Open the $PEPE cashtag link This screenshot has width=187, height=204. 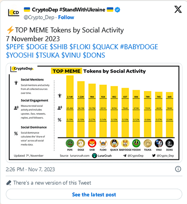(15, 47)
